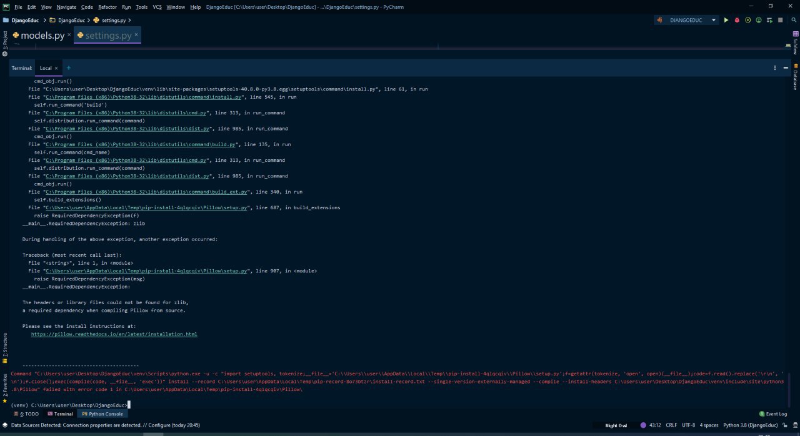Change UTF-8 file encoding in status bar

[688, 425]
